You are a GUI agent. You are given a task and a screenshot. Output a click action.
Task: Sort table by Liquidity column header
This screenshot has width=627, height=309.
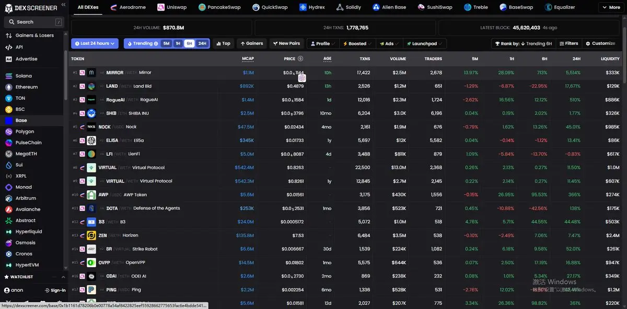coord(610,59)
